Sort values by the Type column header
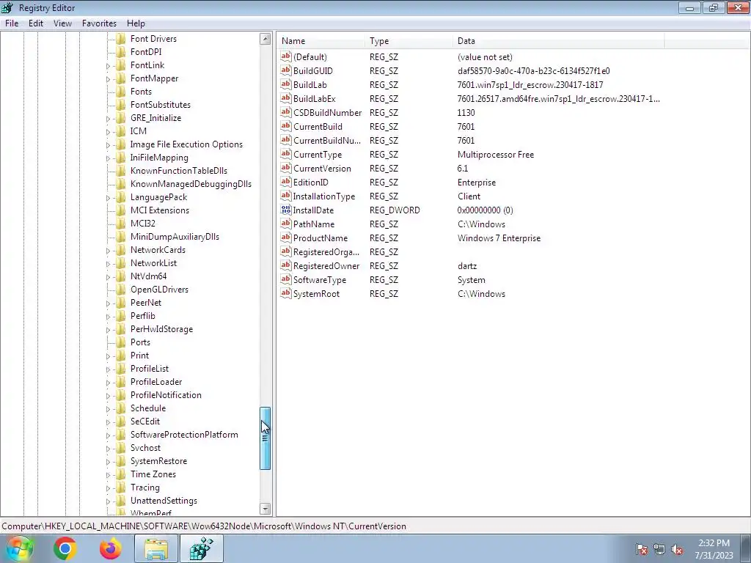Image resolution: width=751 pixels, height=563 pixels. [409, 41]
